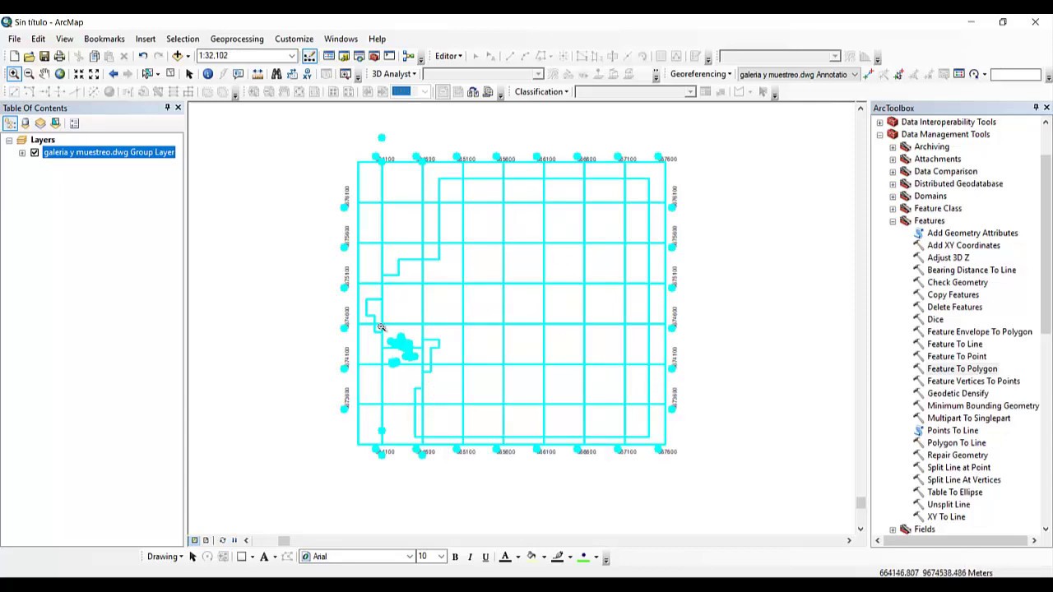Open the Editor dropdown menu
Viewport: 1053px width, 592px height.
[x=448, y=56]
